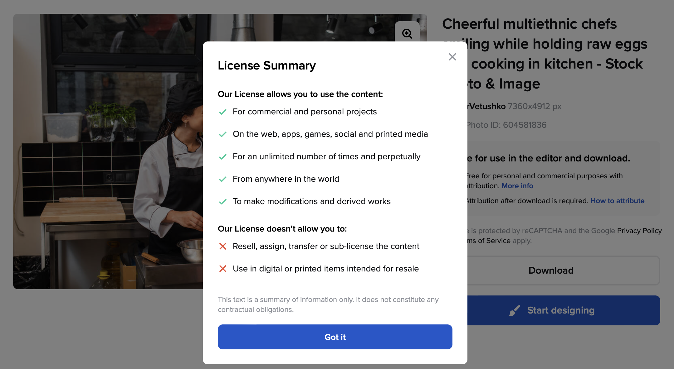Open the More info link

[x=517, y=186]
